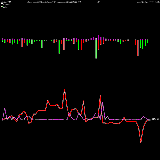Click the 8.26%pa bond description text
Image resolution: width=160 pixels, height=160 pixels.
point(148,2)
